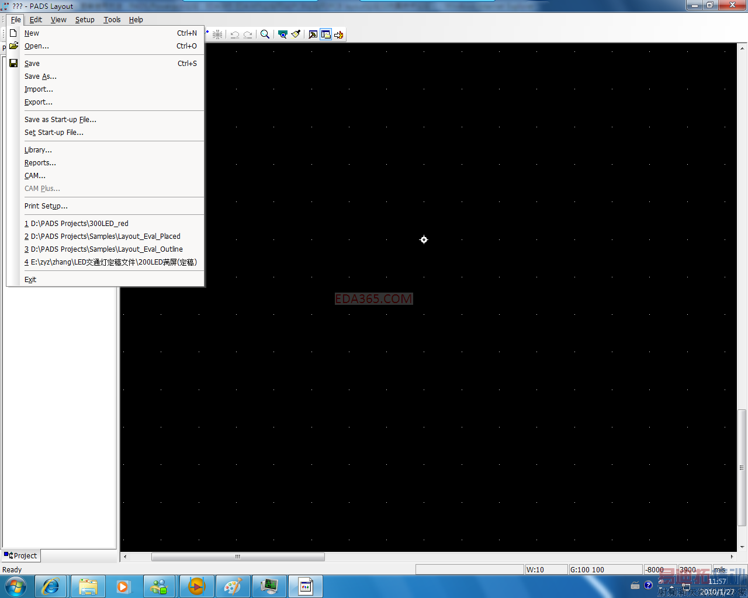Click the Ready status bar text
This screenshot has height=598, width=748.
pos(12,570)
